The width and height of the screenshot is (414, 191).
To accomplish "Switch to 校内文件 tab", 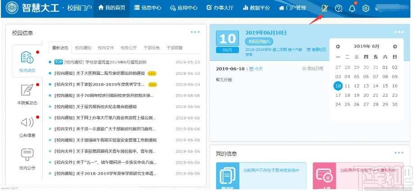I will tap(106, 48).
